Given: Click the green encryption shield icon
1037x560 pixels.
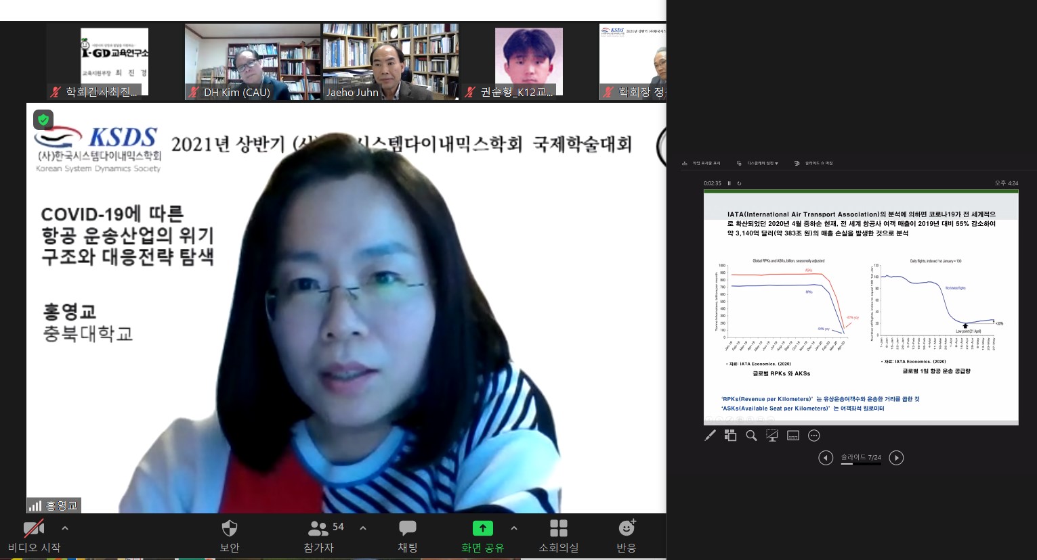Looking at the screenshot, I should pyautogui.click(x=43, y=120).
